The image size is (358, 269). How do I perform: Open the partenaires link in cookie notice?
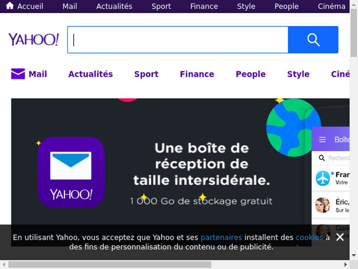pos(221,237)
